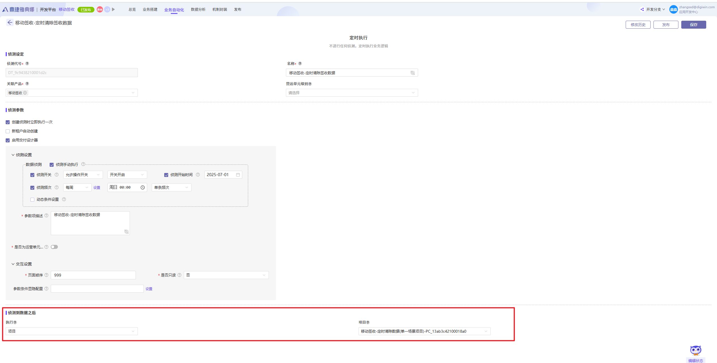The height and width of the screenshot is (363, 717).
Task: Switch to 业务自动化 tab
Action: coord(174,10)
